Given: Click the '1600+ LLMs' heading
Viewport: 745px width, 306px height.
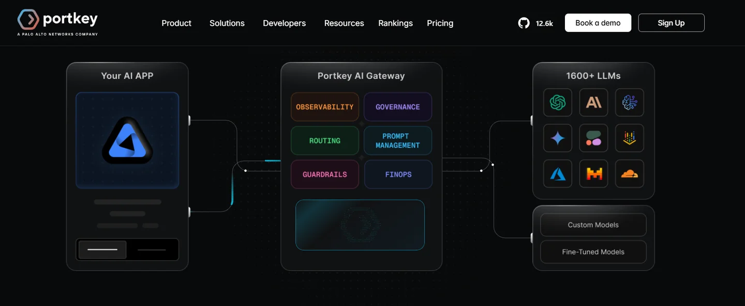Looking at the screenshot, I should pos(593,76).
